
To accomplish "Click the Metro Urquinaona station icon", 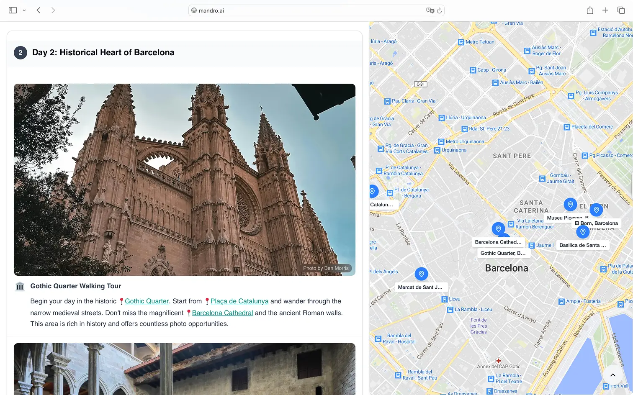I will pos(441,142).
